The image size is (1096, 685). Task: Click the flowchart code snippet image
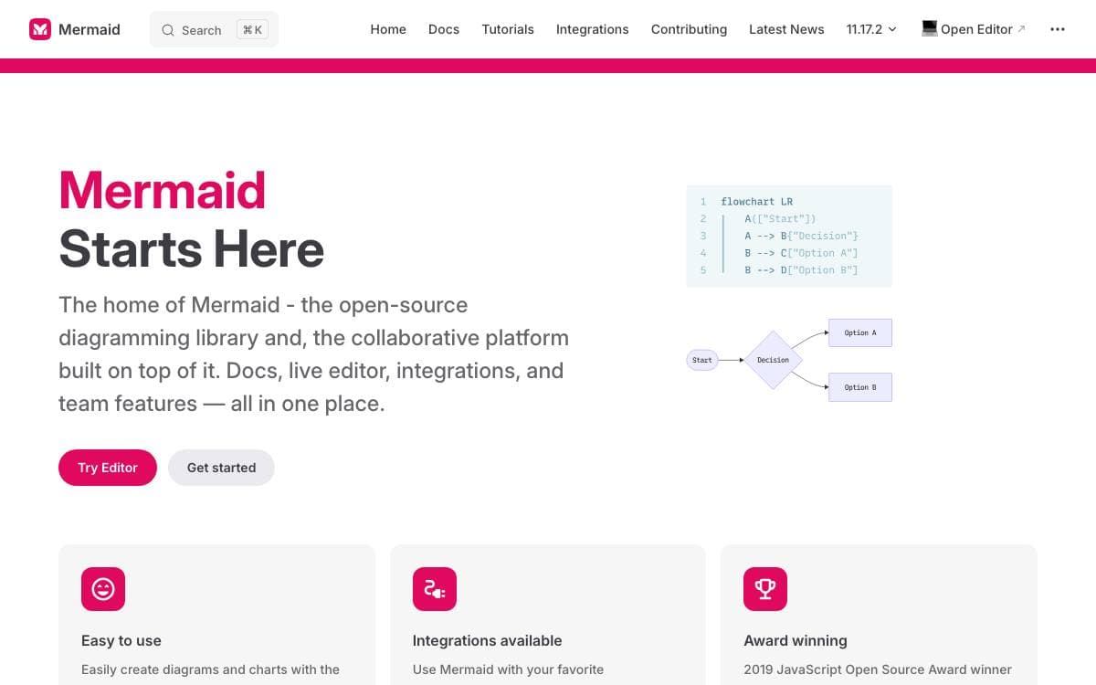789,237
